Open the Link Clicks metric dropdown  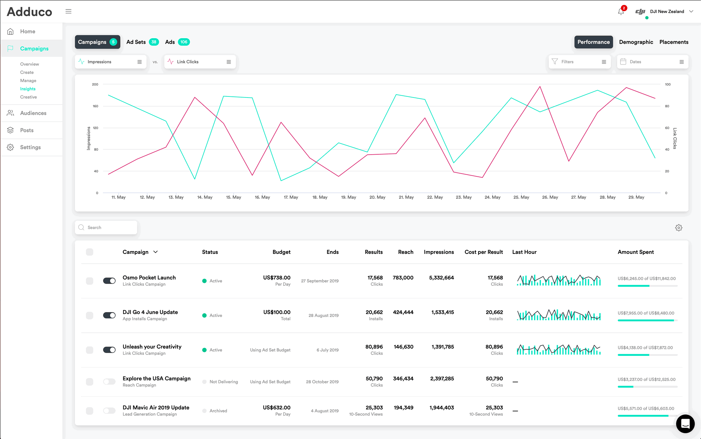coord(200,62)
